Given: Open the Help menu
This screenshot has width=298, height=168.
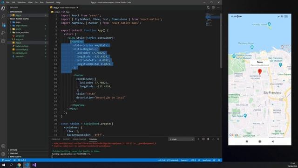Looking at the screenshot, I should [x=58, y=2].
